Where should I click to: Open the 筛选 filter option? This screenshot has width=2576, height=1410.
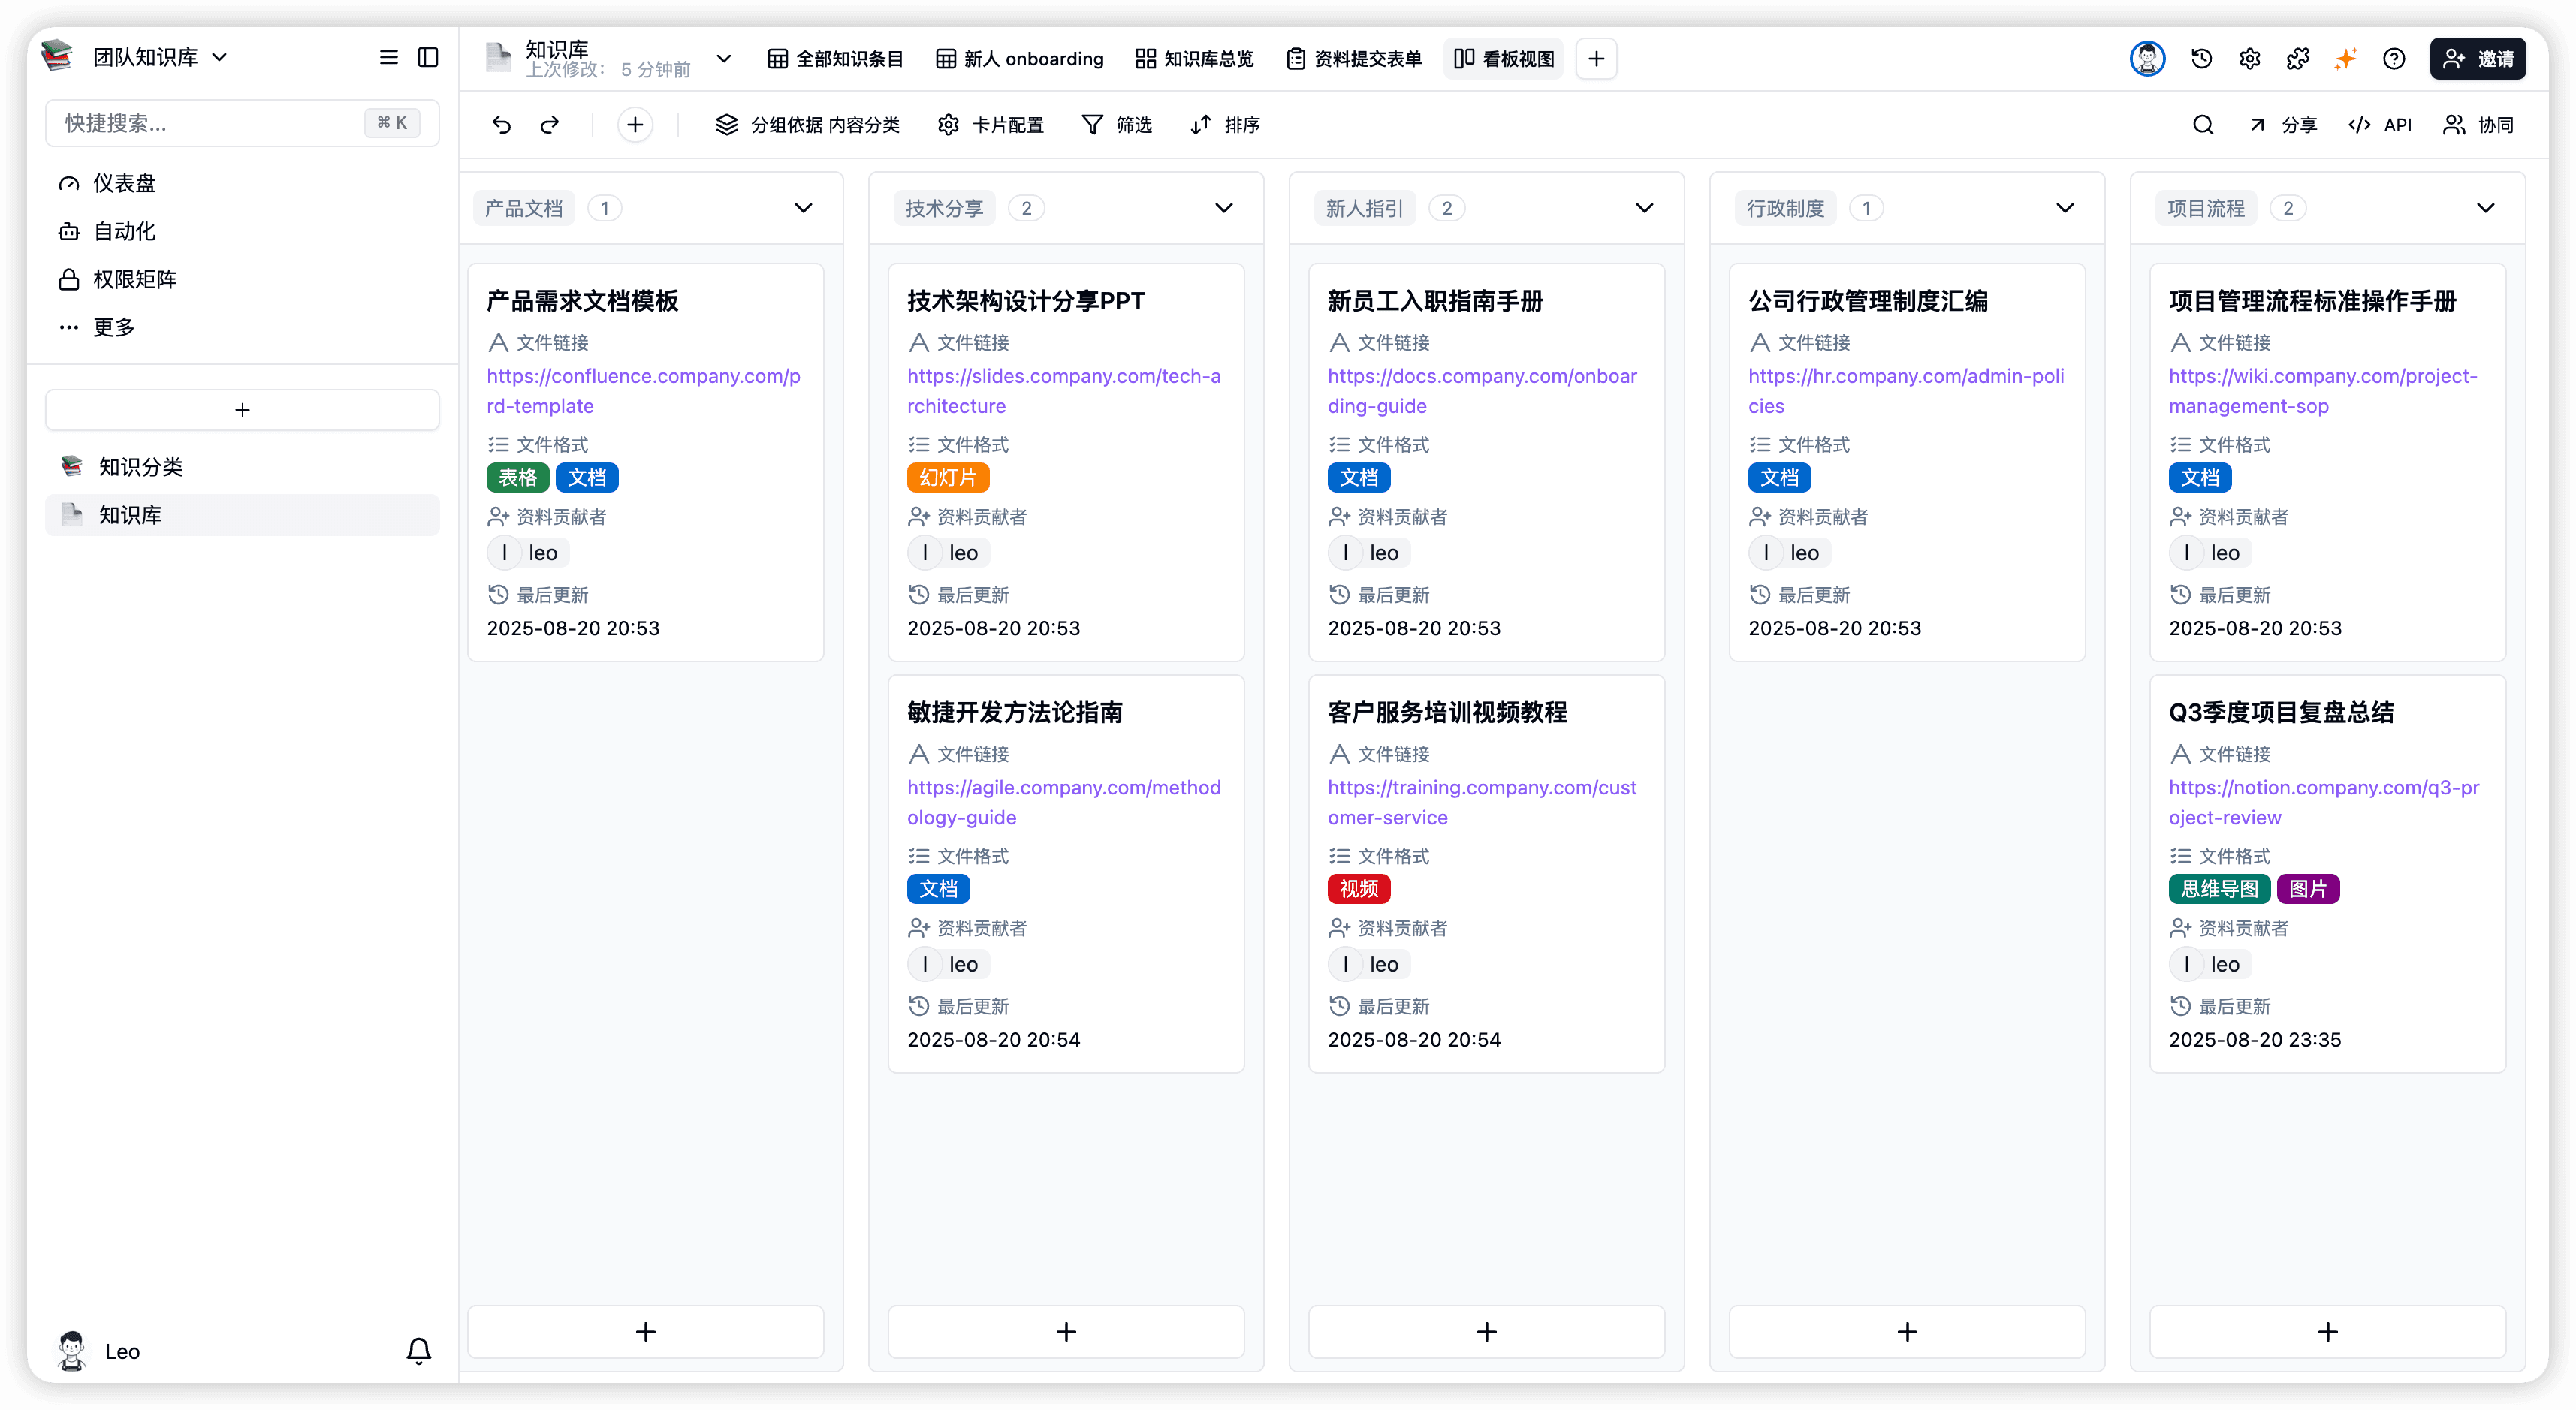[x=1117, y=125]
